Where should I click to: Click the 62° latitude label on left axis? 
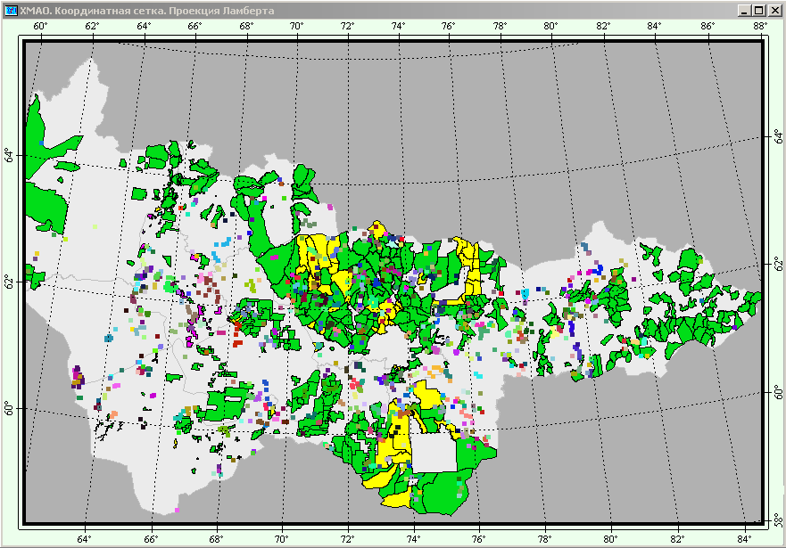coord(9,282)
